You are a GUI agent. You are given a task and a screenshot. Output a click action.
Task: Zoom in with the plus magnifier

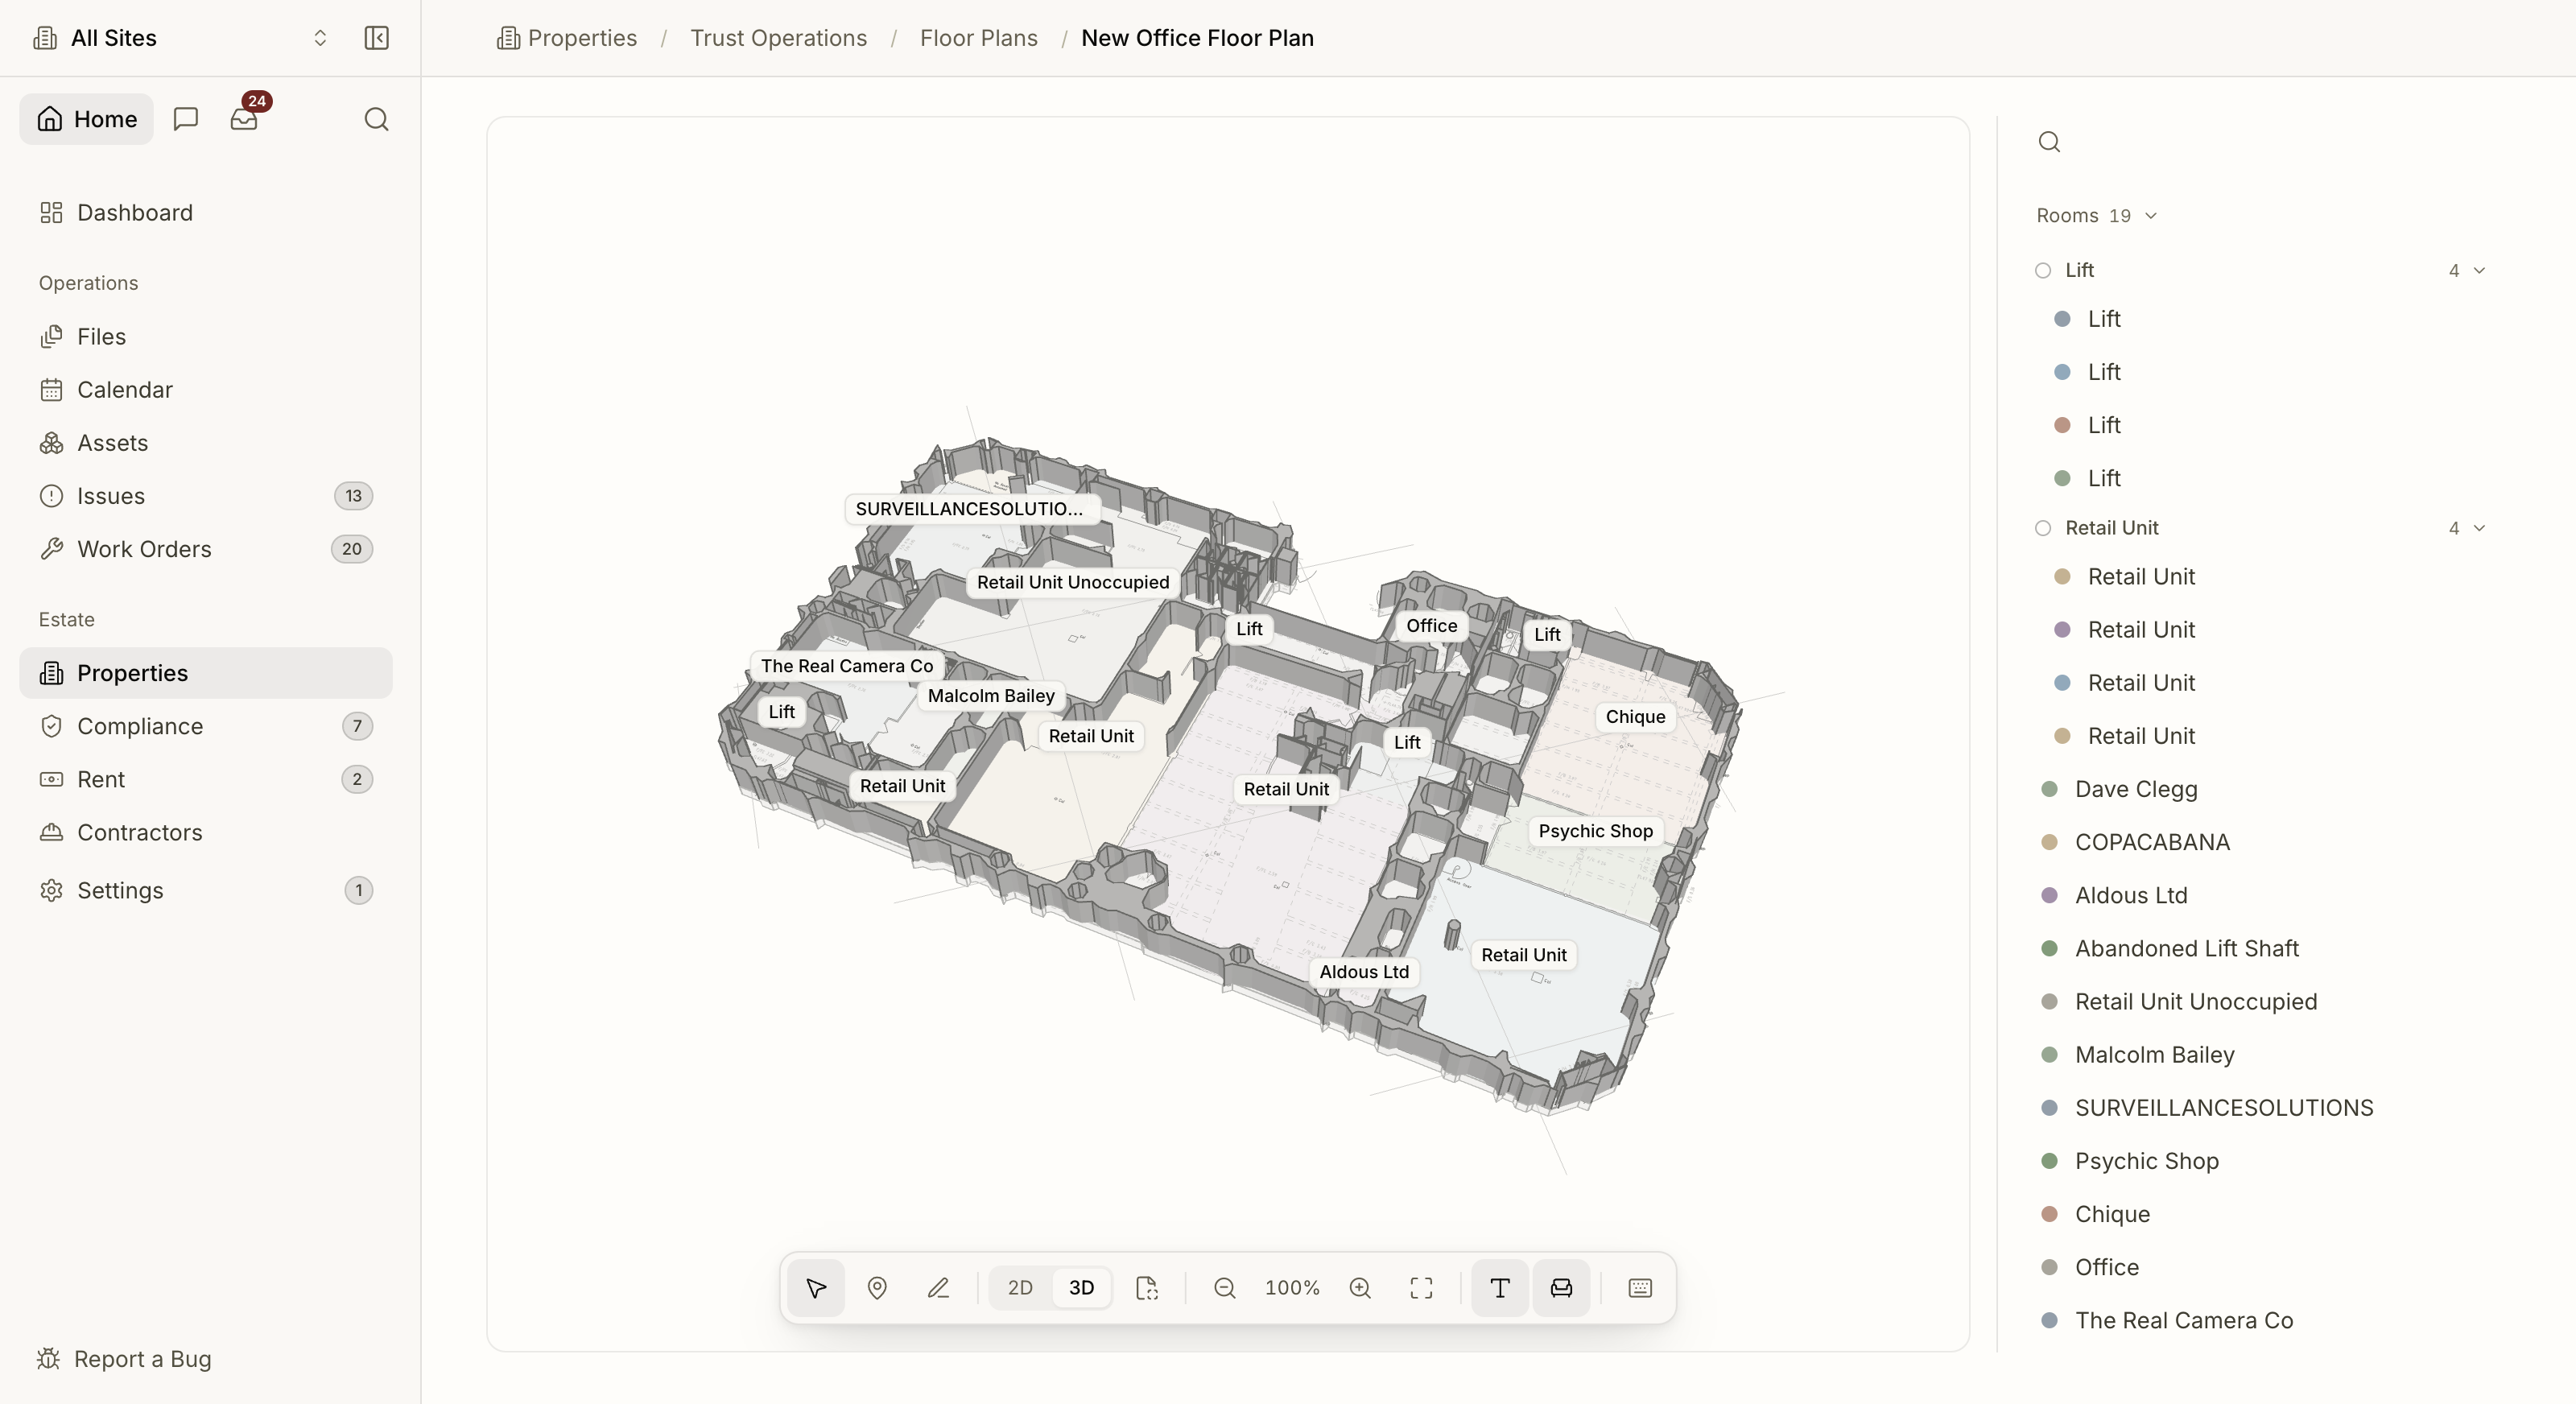[1360, 1288]
